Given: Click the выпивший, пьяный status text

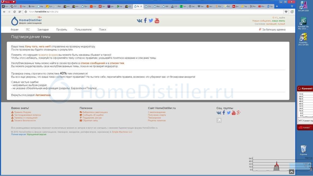Looking at the screenshot, I should [x=276, y=24].
